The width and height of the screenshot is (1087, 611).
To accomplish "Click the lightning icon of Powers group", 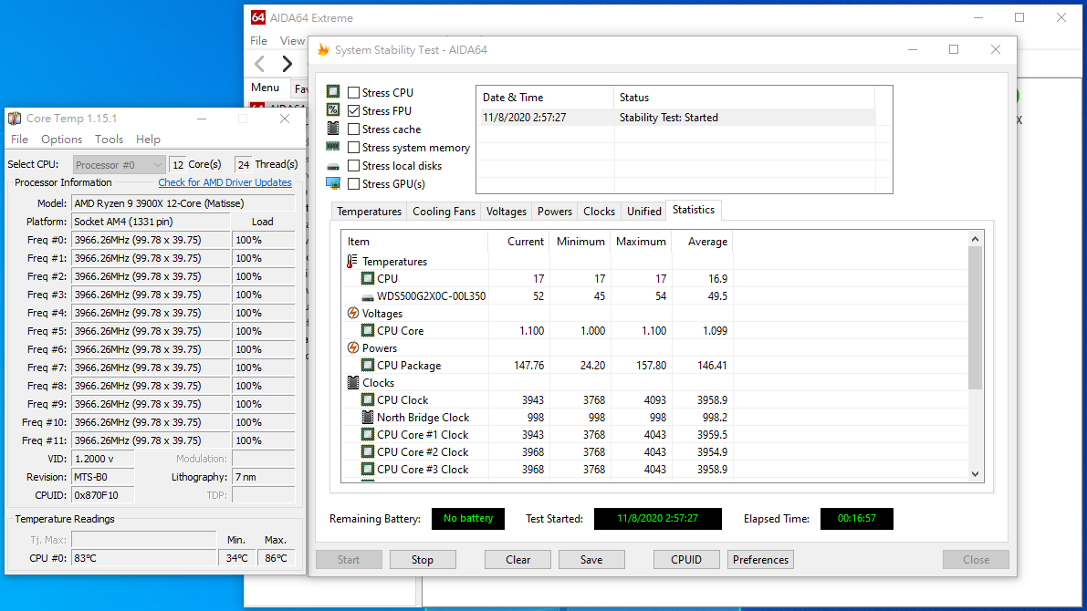I will click(353, 347).
